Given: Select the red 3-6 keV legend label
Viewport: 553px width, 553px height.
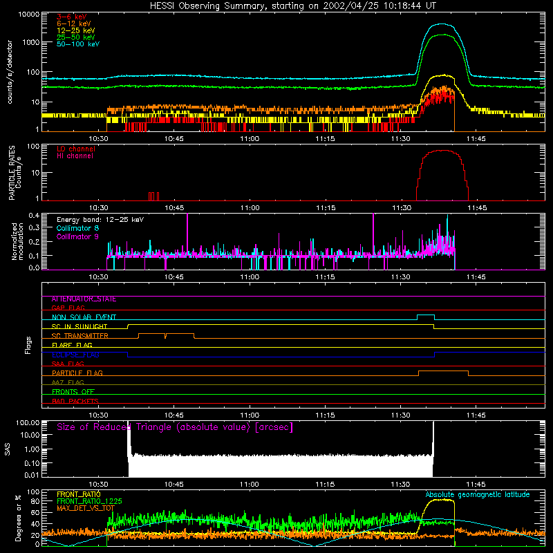Looking at the screenshot, I should pyautogui.click(x=71, y=17).
